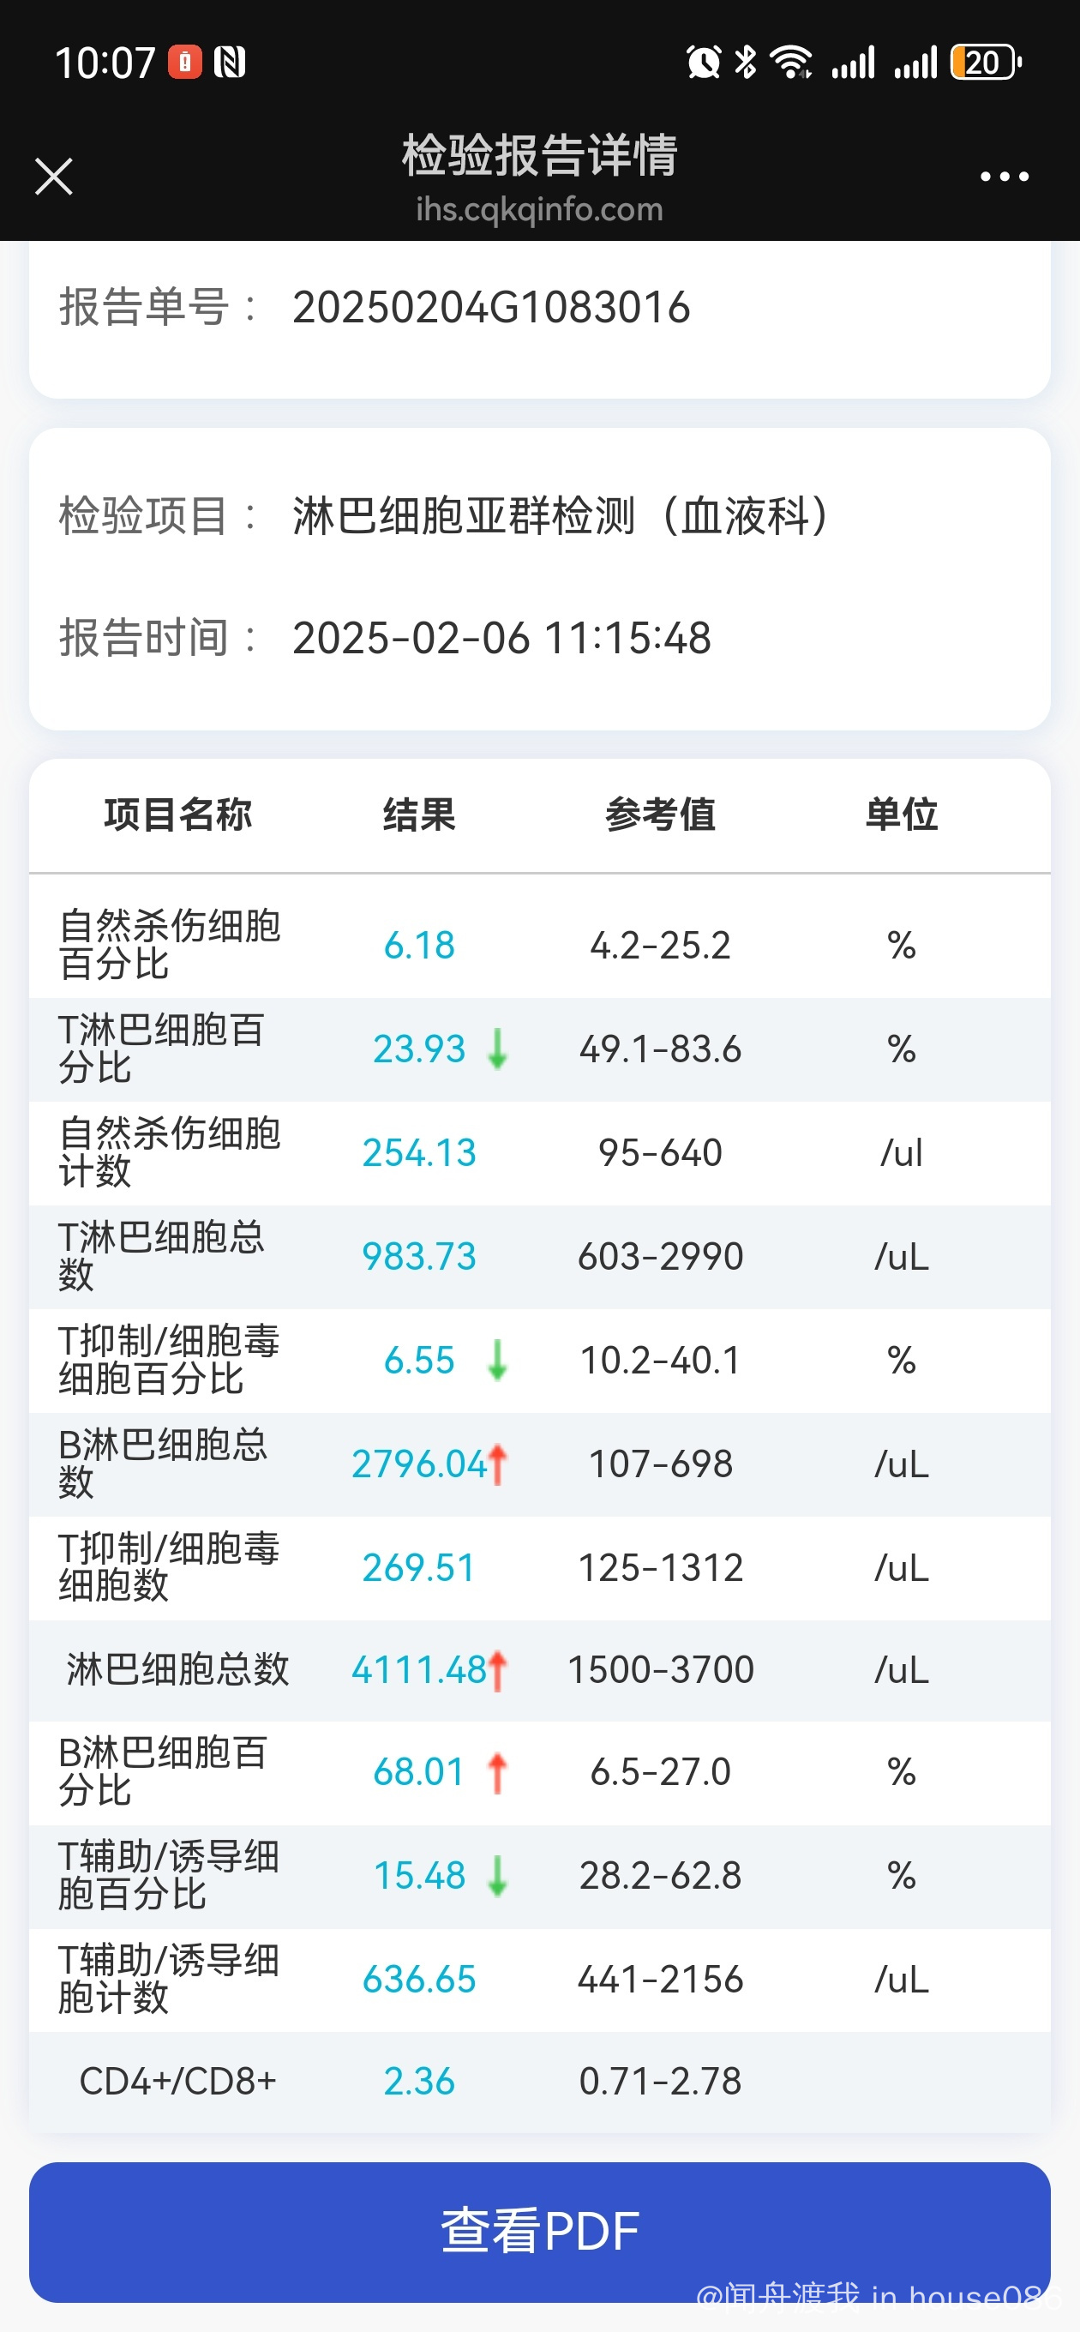Tap the 参考值 column header

pyautogui.click(x=660, y=814)
